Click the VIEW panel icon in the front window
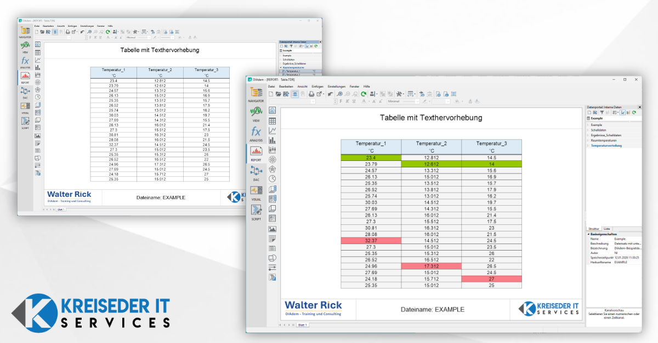 click(x=256, y=113)
